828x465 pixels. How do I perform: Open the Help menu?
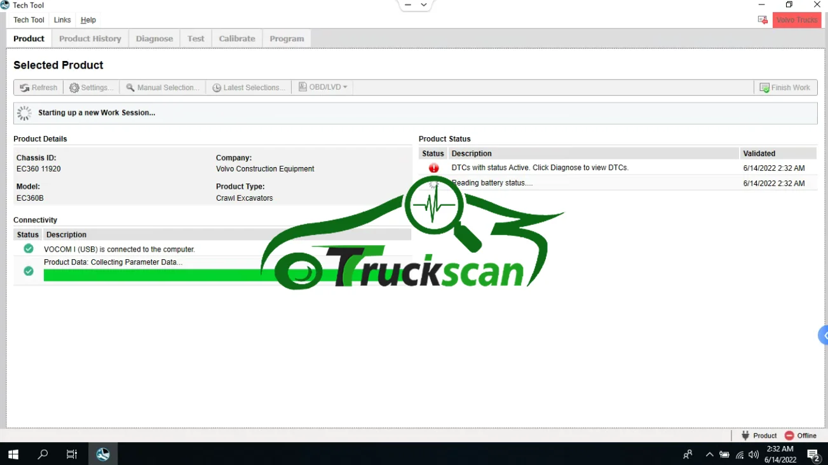coord(88,20)
